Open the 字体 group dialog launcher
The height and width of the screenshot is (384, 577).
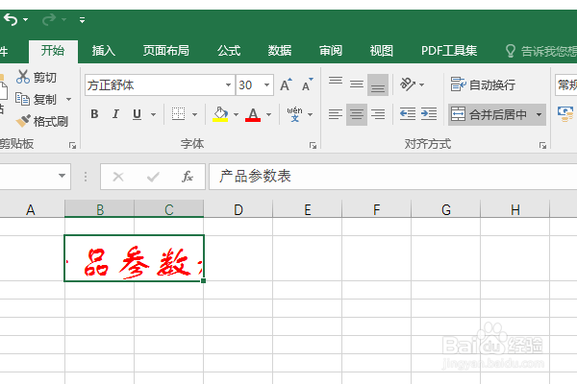click(313, 146)
